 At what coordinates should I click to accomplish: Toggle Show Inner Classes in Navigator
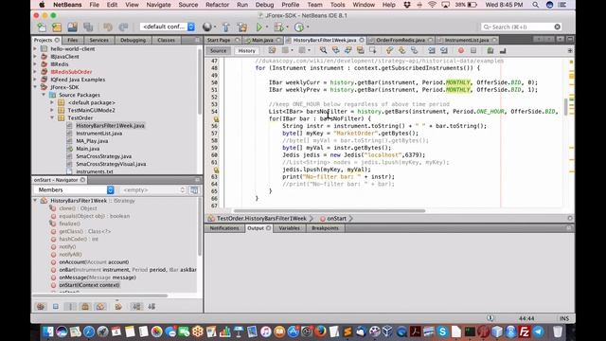tap(100, 307)
